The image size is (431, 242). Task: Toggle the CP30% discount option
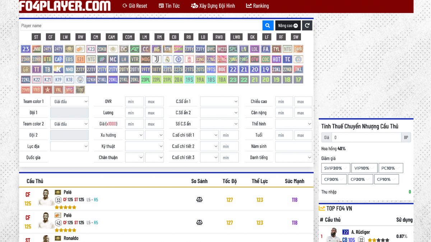tap(334, 179)
